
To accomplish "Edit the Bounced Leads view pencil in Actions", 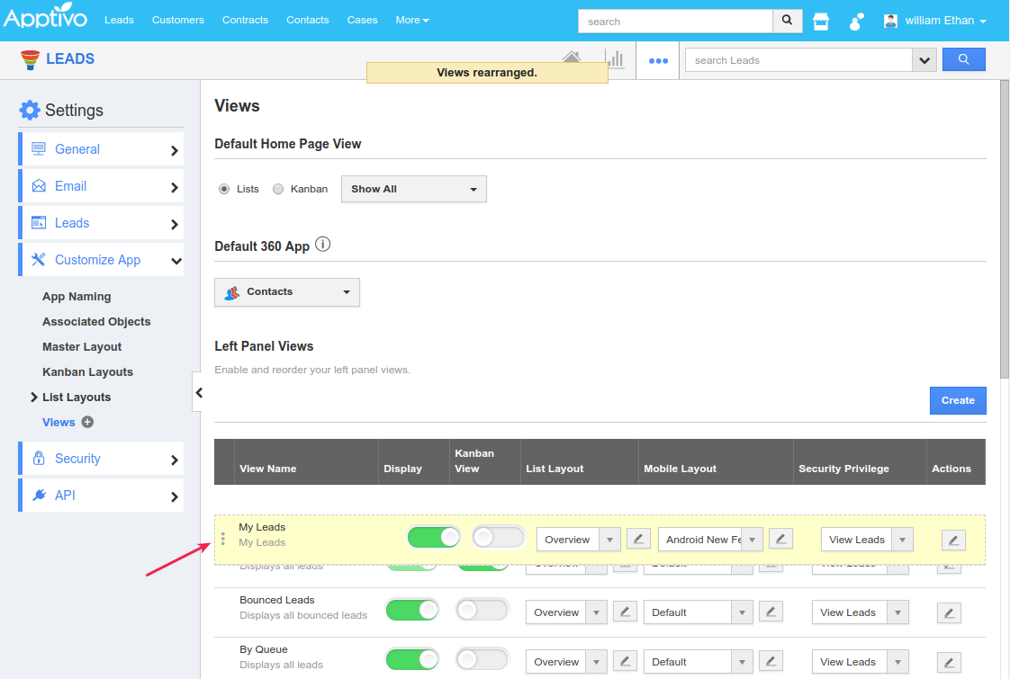I will click(949, 612).
